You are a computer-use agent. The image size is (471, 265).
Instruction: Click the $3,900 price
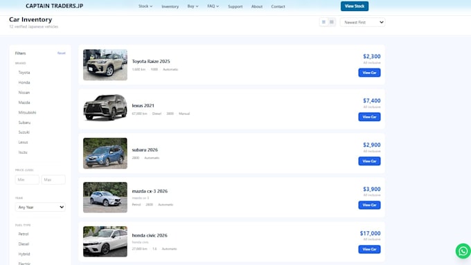pos(371,189)
